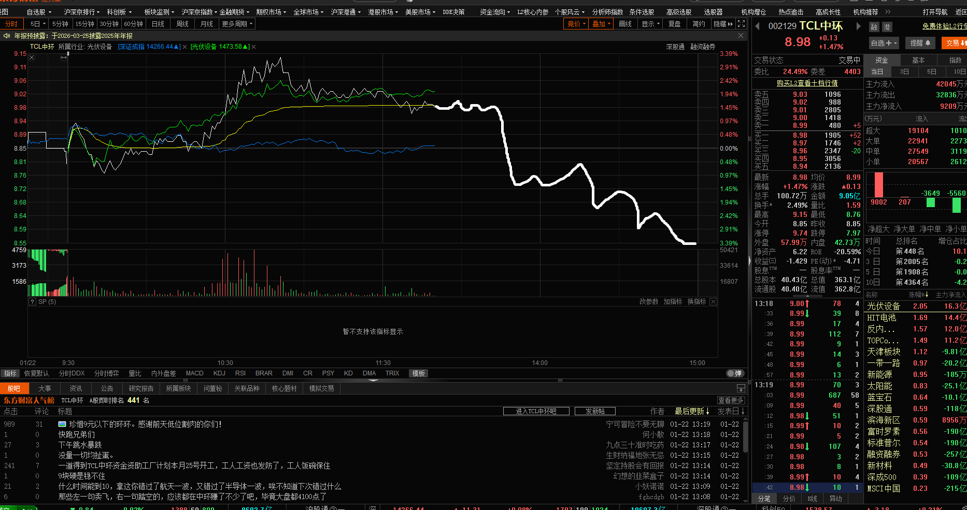
Task: Click the small X box at chart top-left
Action: pos(32,57)
